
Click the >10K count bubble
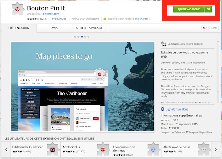pos(214,28)
